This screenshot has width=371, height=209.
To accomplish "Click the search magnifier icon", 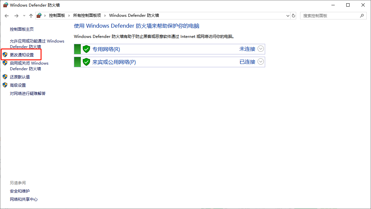I will pyautogui.click(x=362, y=15).
